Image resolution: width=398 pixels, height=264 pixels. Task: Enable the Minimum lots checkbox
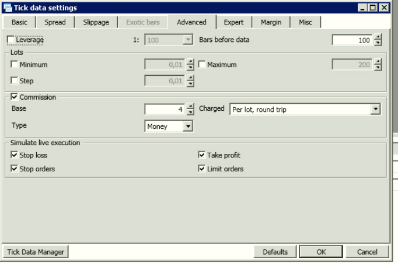point(14,64)
